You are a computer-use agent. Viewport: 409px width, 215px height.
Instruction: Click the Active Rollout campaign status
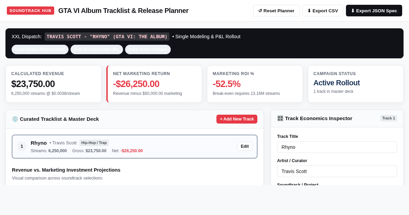click(x=337, y=83)
